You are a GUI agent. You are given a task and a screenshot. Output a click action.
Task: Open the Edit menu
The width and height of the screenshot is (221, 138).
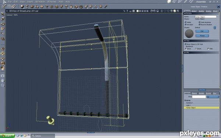tap(15, 2)
